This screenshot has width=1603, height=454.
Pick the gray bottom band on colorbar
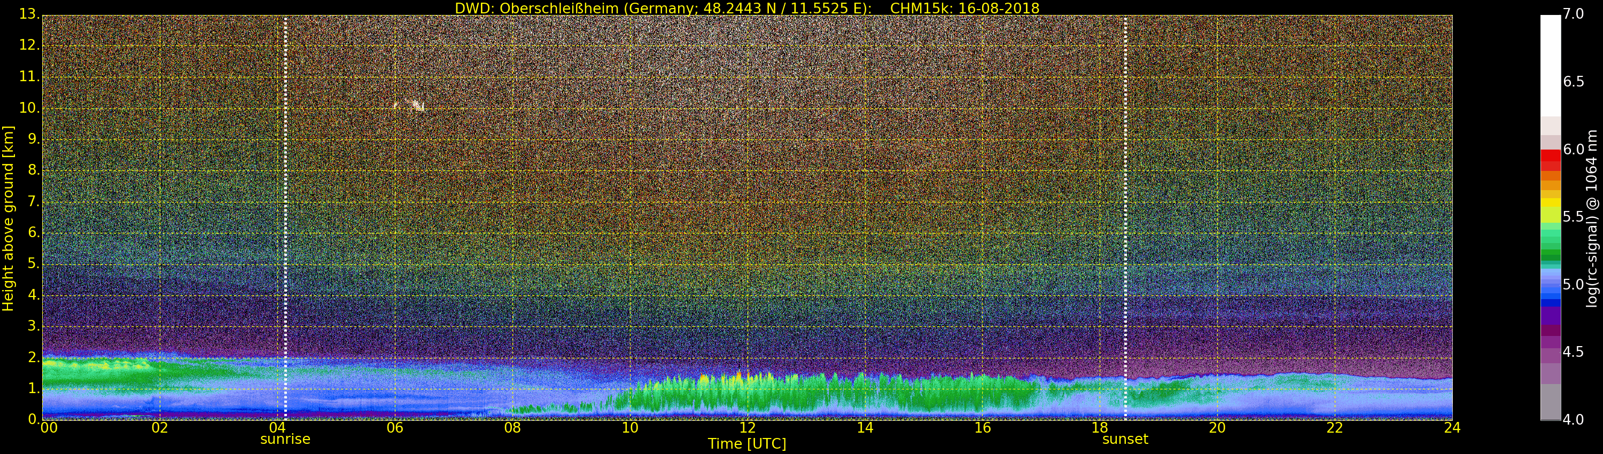tap(1550, 402)
